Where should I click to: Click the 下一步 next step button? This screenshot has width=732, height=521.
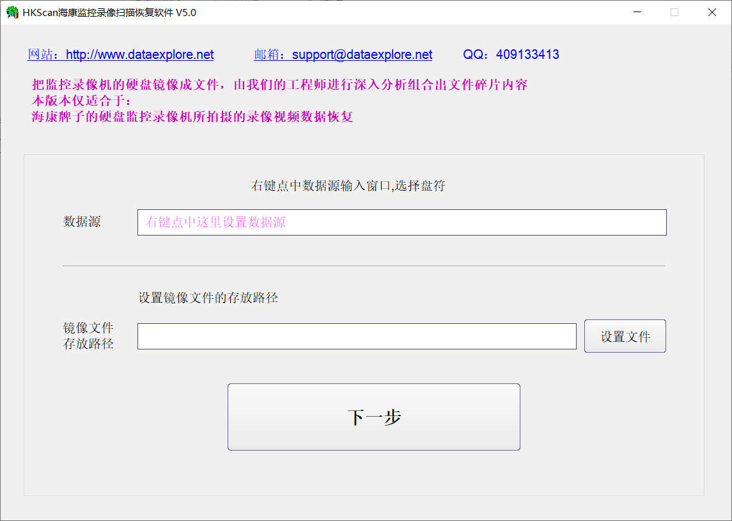373,417
